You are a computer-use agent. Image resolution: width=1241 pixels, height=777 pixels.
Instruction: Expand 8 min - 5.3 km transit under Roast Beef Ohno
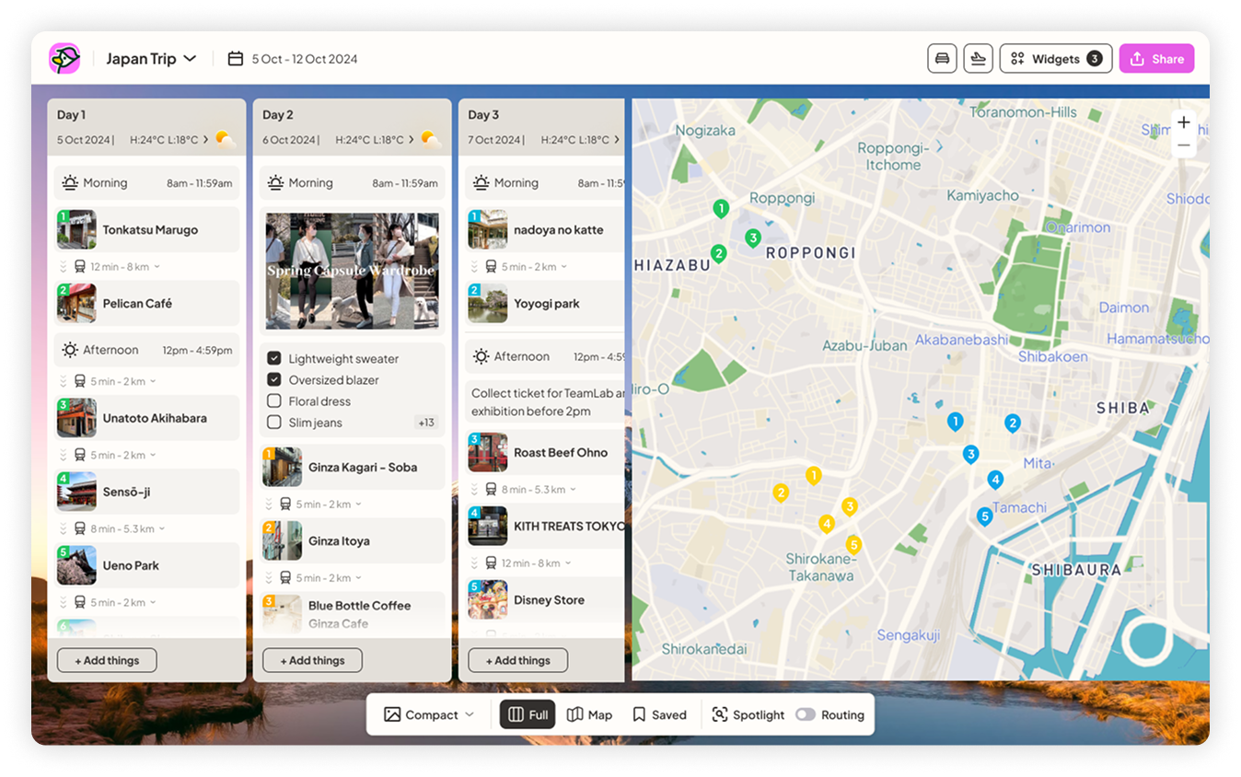click(x=573, y=490)
